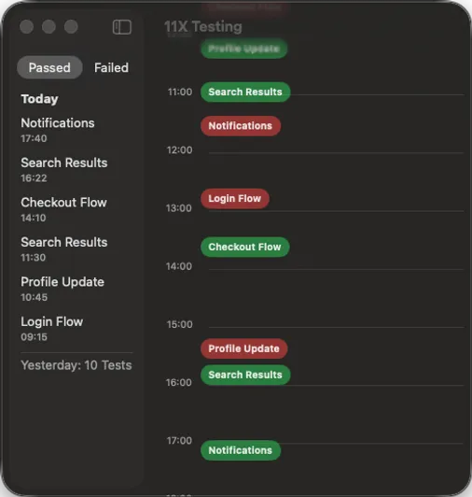The width and height of the screenshot is (472, 497).
Task: Open Notifications test at 17:40 in sidebar
Action: coord(58,130)
